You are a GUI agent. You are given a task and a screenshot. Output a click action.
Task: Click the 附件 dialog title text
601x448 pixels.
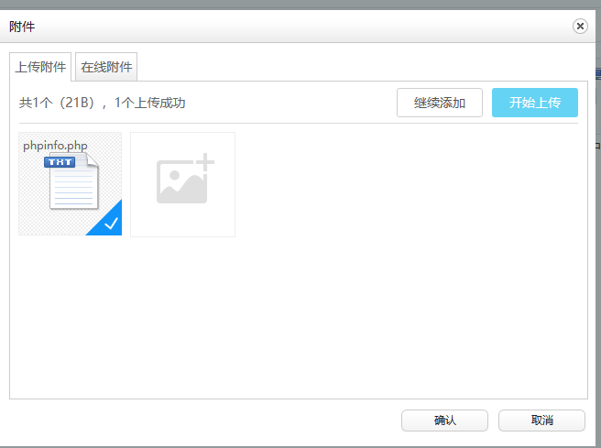click(x=22, y=27)
